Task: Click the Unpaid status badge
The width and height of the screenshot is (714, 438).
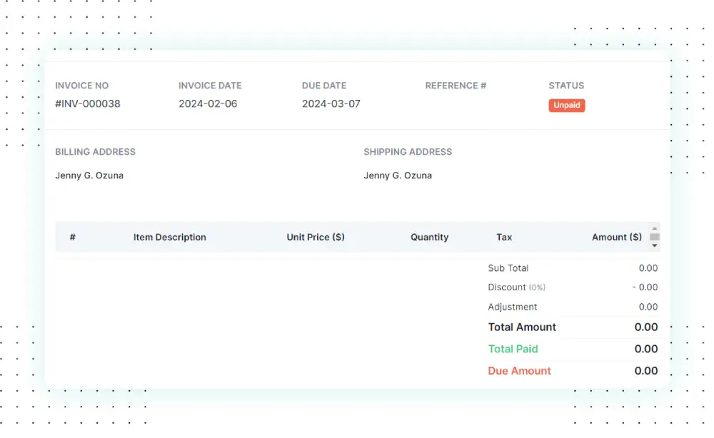Action: coord(566,105)
